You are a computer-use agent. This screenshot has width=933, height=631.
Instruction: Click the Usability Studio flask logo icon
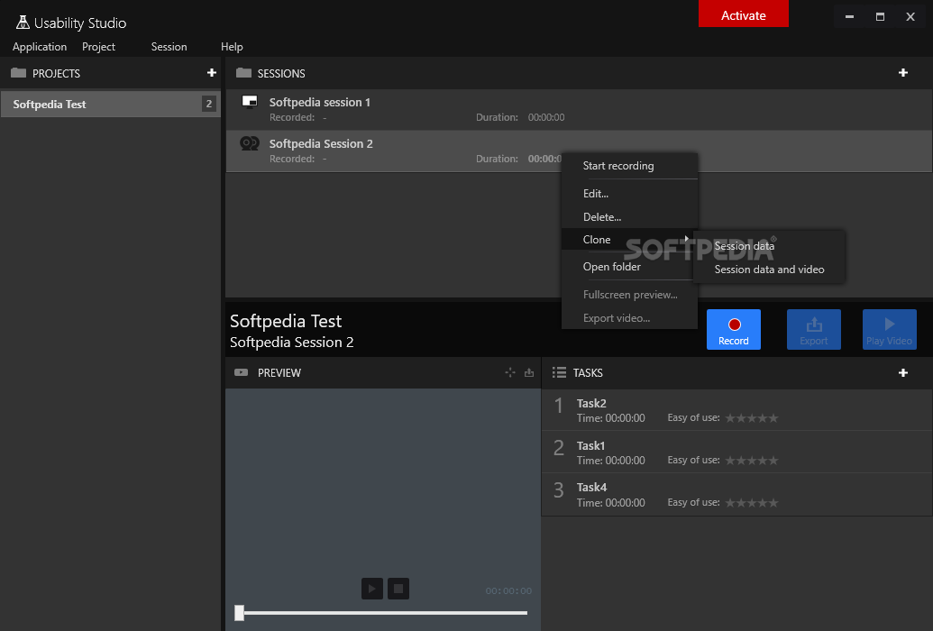coord(23,22)
